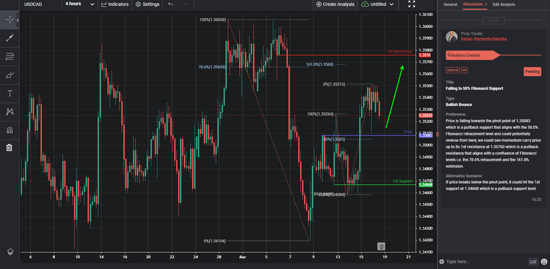Click the message input Type here field
This screenshot has width=550, height=269.
pyautogui.click(x=485, y=262)
